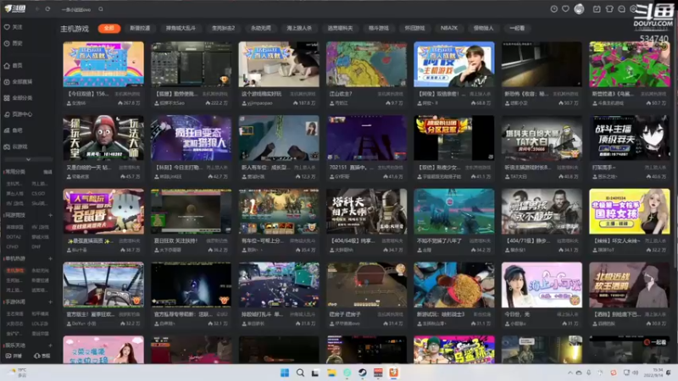Open stream thumbnail 战斗主播顶级丧夫
This screenshot has height=381, width=678.
pyautogui.click(x=630, y=138)
